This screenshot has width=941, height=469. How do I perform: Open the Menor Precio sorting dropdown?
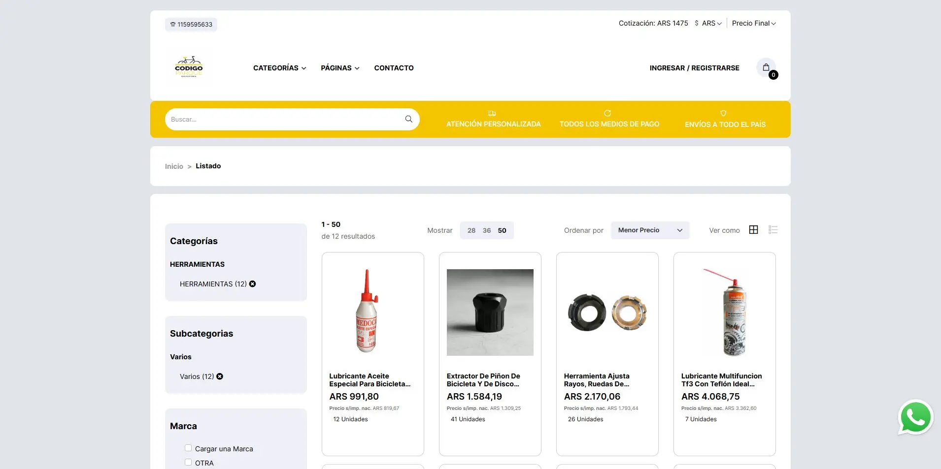pos(649,230)
